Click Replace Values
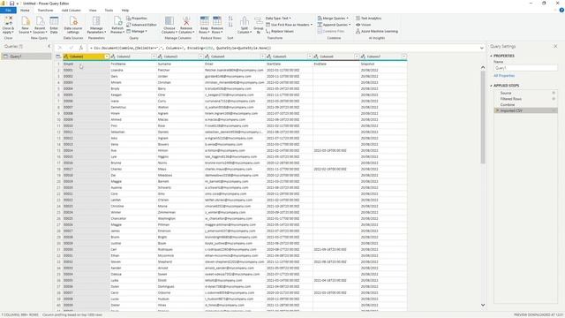 tap(280, 32)
